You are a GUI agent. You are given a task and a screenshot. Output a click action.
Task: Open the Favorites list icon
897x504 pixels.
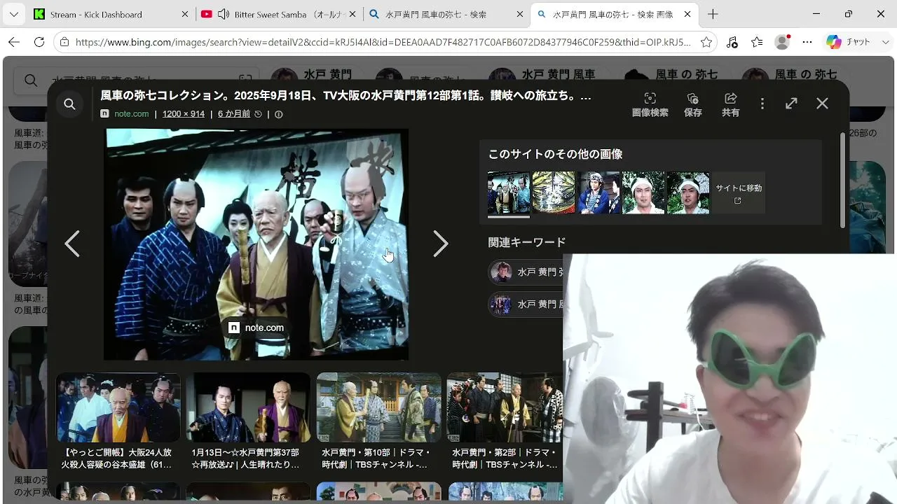point(757,42)
